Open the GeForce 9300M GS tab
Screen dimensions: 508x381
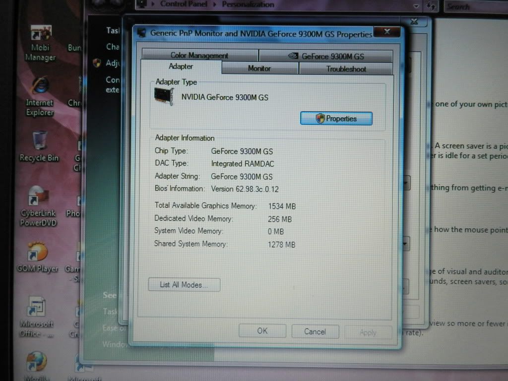[326, 57]
